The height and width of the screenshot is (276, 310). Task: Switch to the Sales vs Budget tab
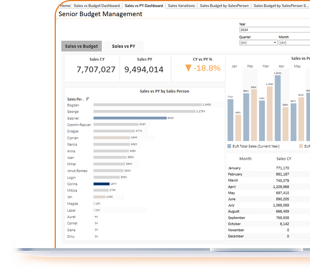81,46
